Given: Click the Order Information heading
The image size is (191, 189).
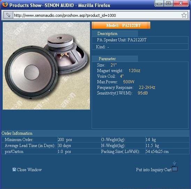Looking at the screenshot, I should tap(17, 133).
